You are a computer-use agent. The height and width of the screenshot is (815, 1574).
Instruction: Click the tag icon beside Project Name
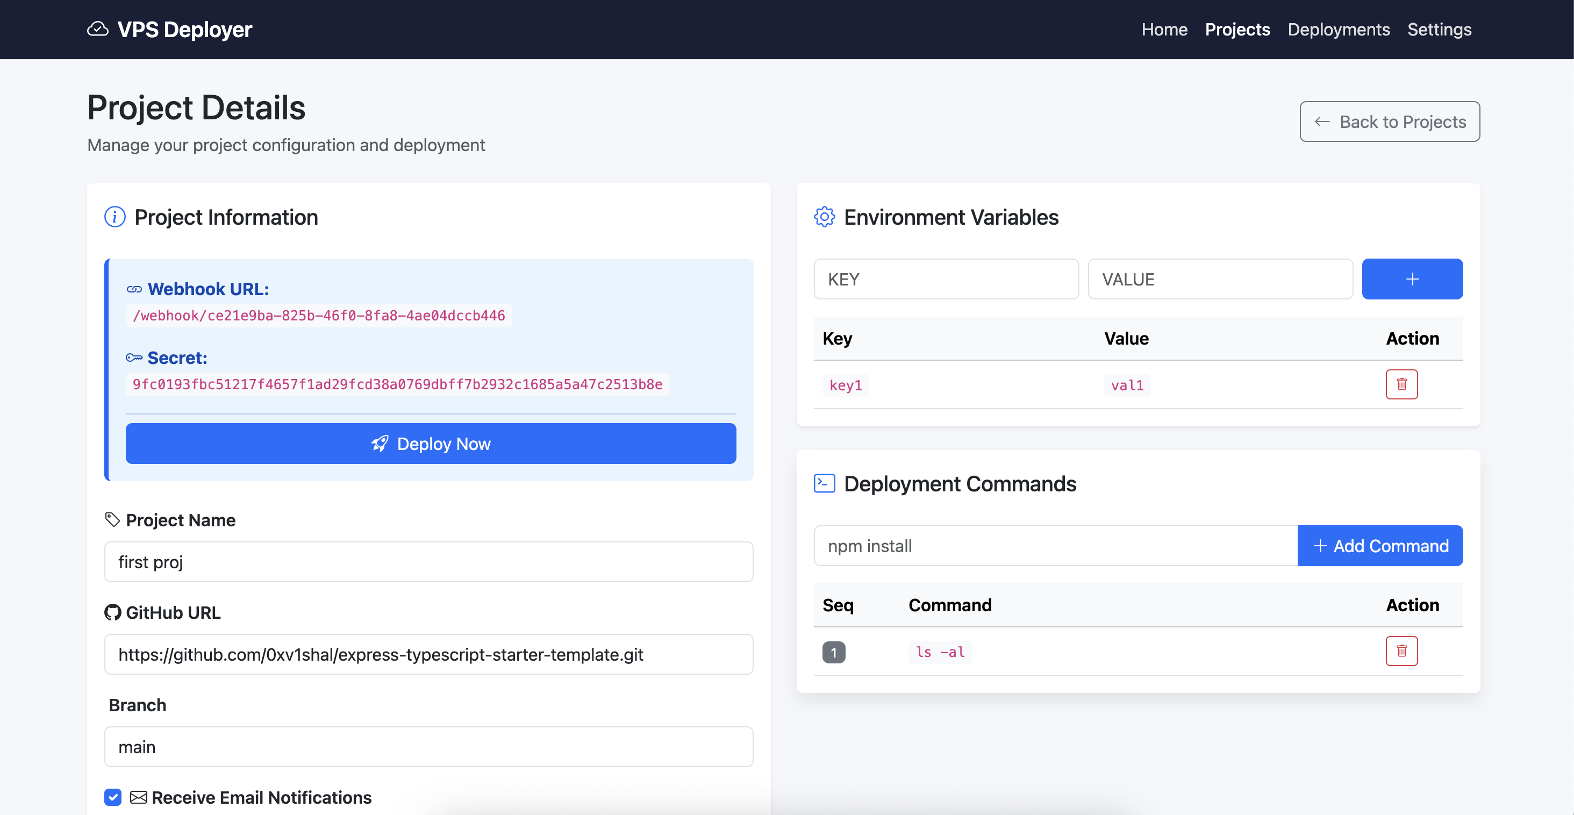(x=112, y=519)
